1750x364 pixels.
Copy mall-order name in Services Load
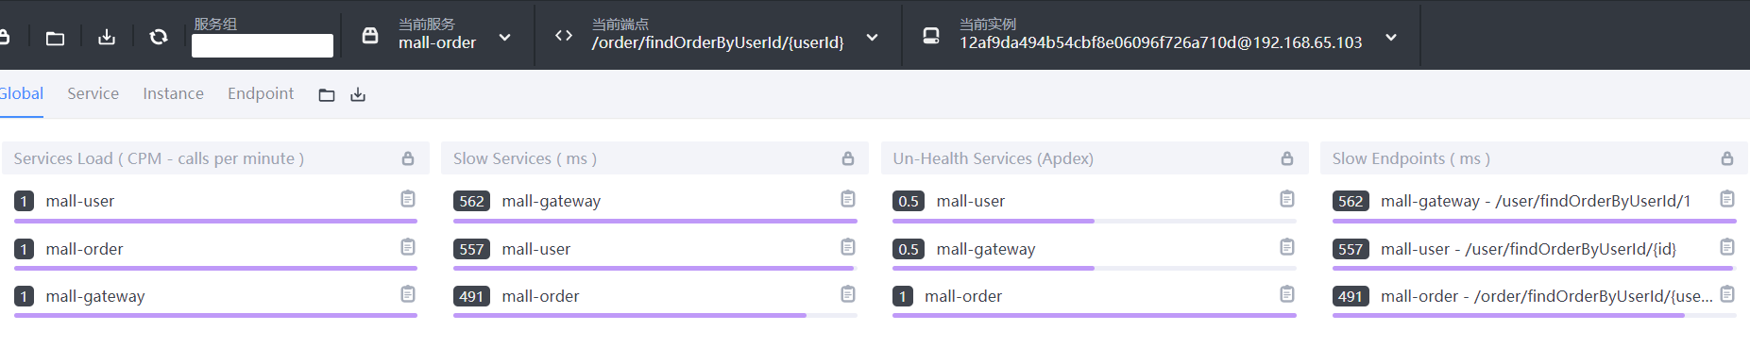408,247
